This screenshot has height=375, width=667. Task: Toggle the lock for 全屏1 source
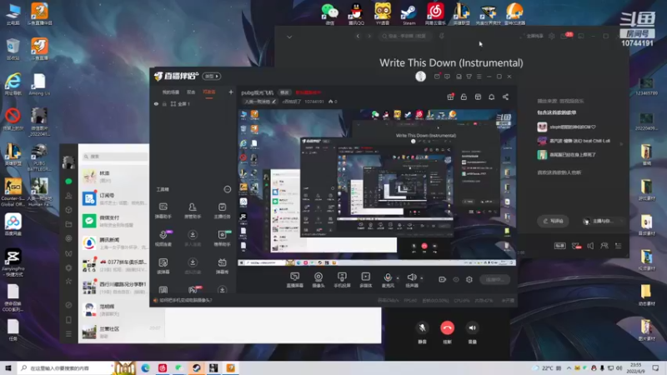(164, 103)
